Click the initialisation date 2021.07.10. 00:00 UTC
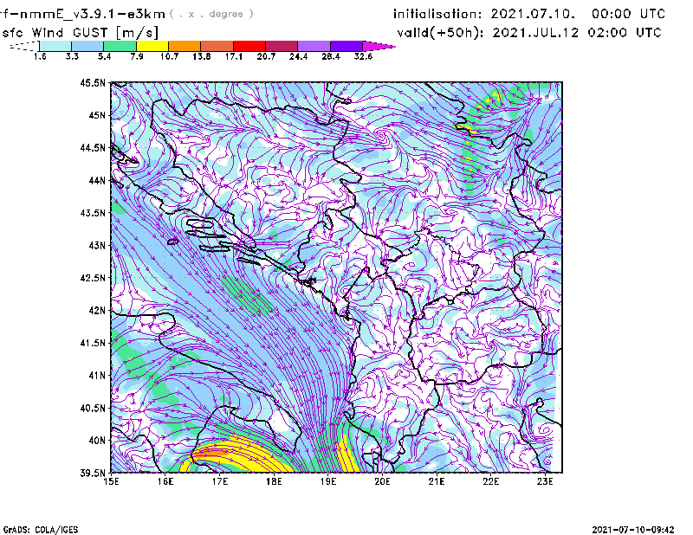 pos(529,14)
